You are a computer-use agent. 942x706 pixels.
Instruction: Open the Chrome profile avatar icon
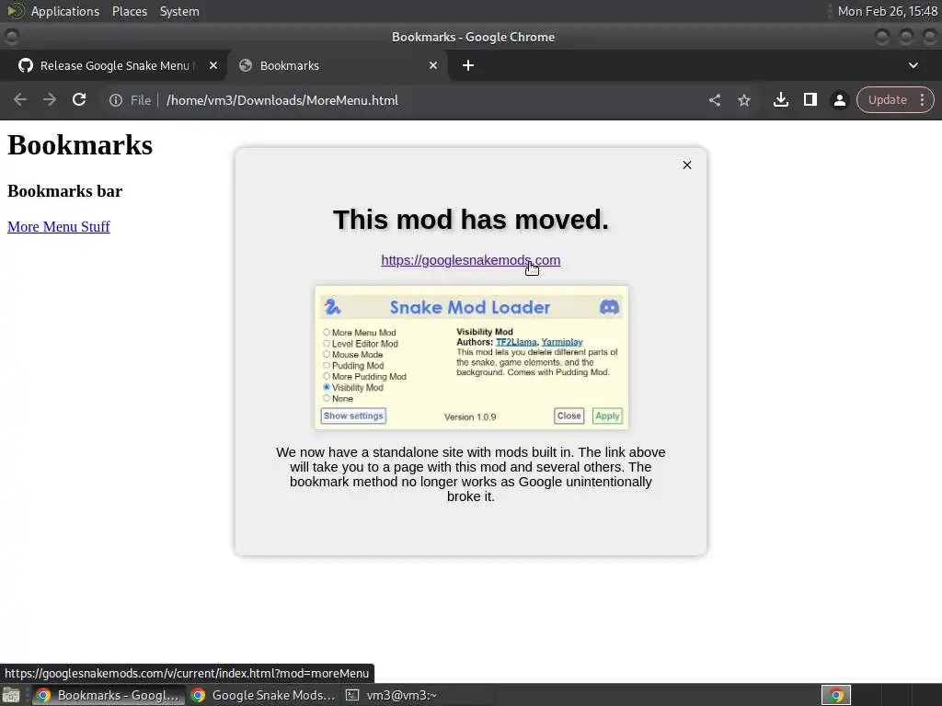839,100
